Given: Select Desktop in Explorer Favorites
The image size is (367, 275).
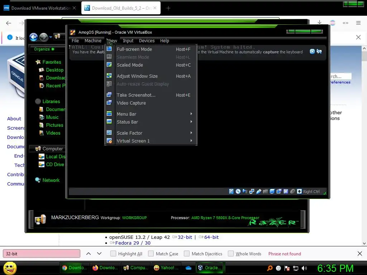Looking at the screenshot, I should 52,70.
